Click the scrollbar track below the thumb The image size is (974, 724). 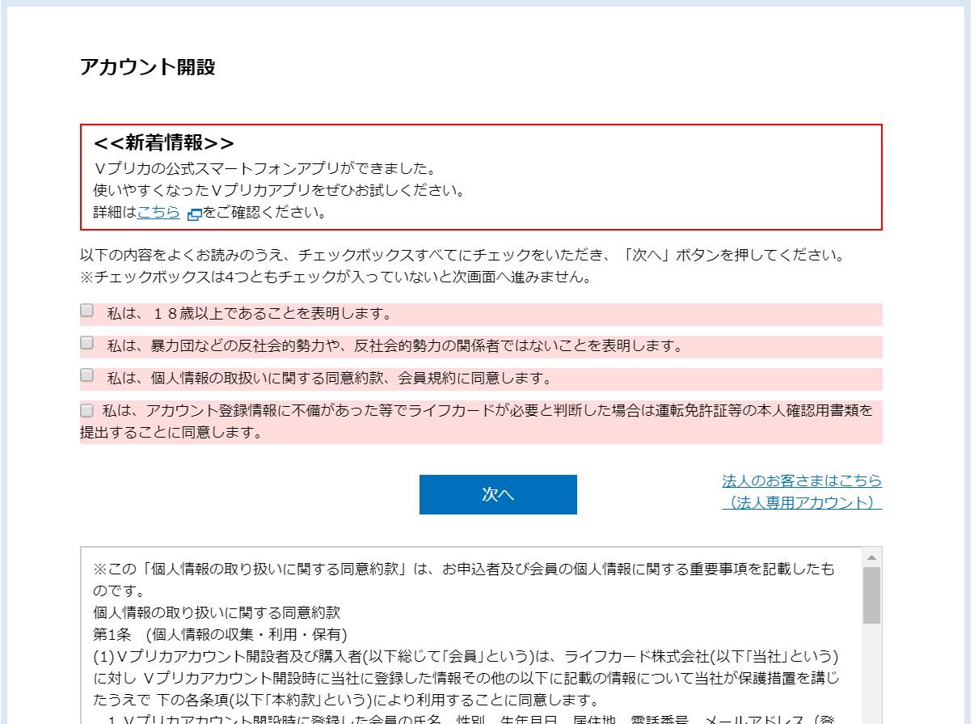(871, 671)
